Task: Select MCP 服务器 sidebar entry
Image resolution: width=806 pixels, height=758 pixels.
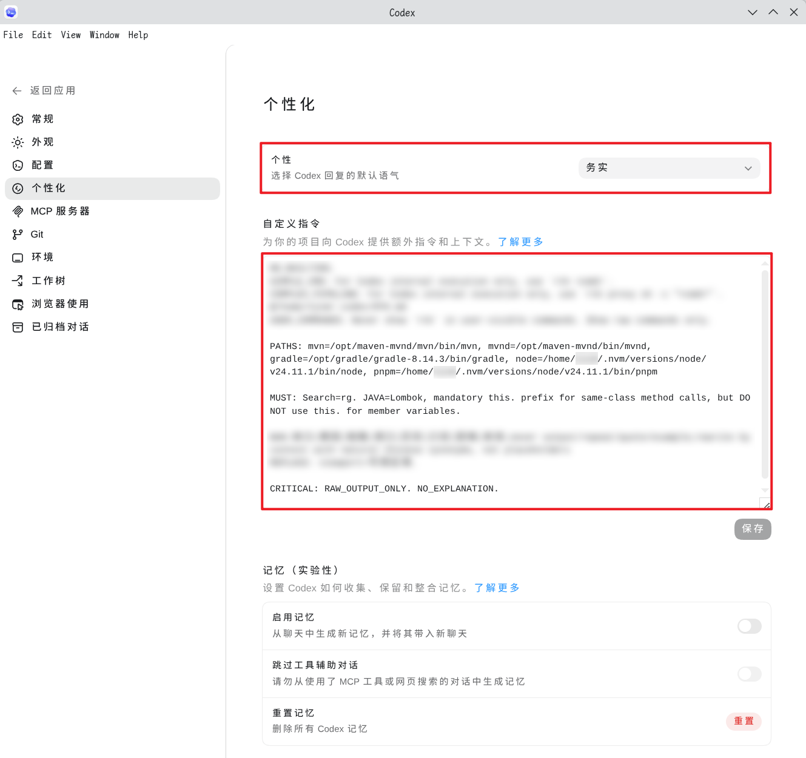Action: click(x=112, y=211)
